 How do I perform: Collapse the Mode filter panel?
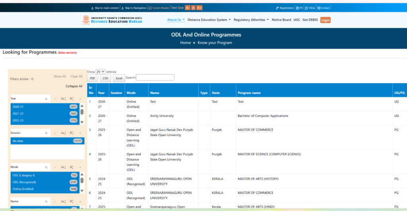[80, 167]
